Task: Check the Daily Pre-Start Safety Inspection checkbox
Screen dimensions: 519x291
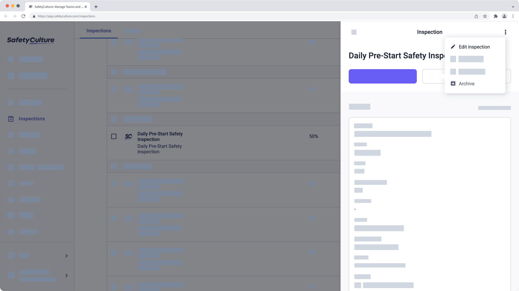Action: coord(114,137)
